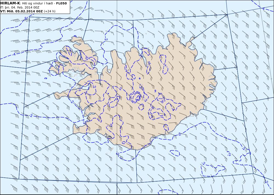The image size is (274, 195).
Task: Click the "Hiti og vindur í hæð" description text
Action: (38, 3)
